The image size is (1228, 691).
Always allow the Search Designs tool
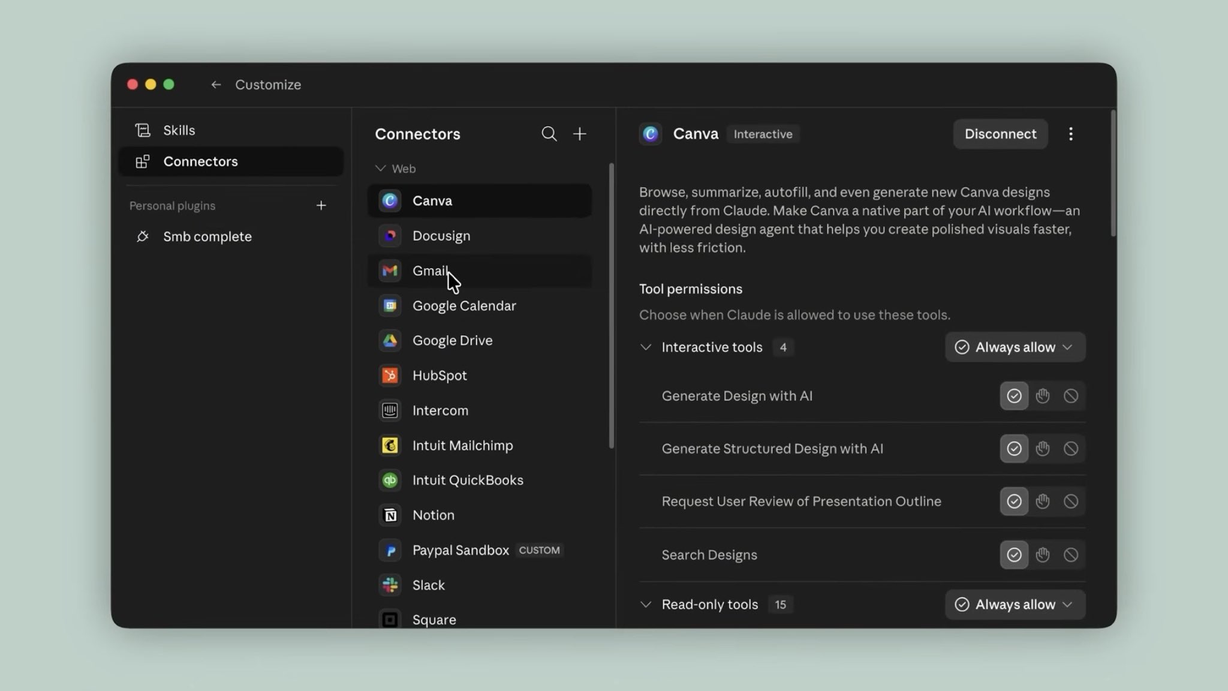point(1014,555)
